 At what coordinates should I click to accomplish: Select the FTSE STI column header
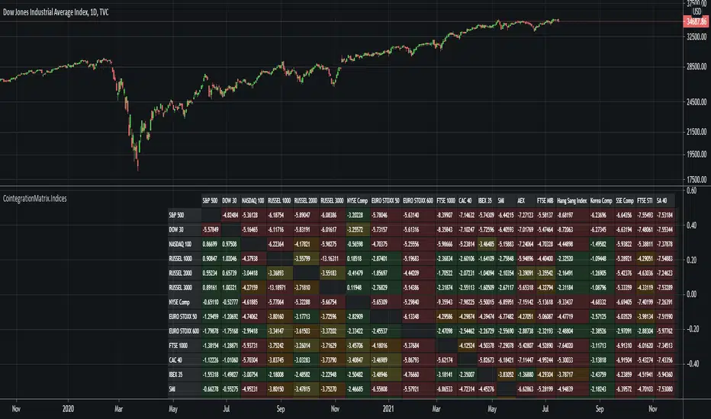coord(645,200)
